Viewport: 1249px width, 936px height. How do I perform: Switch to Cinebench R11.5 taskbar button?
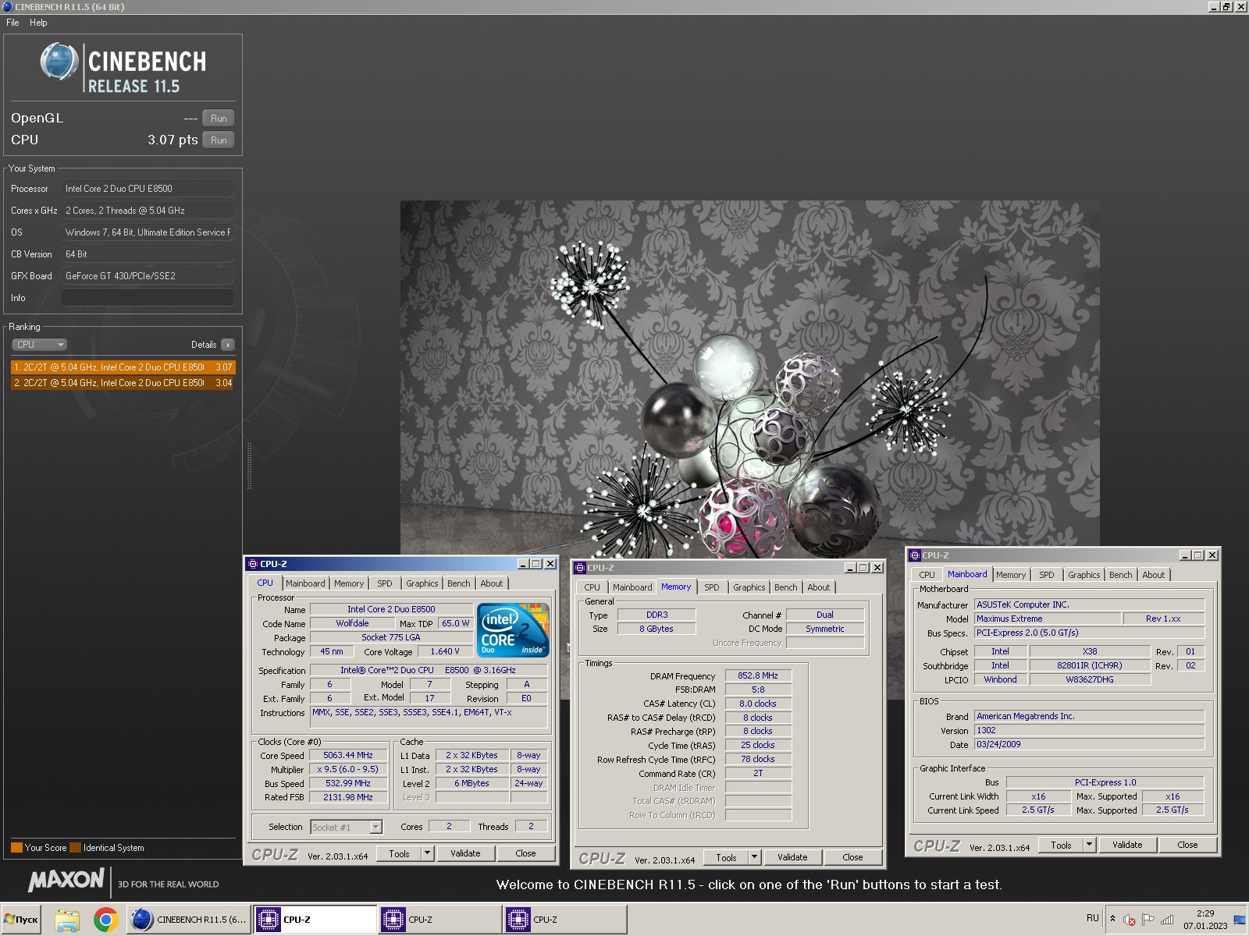point(189,920)
